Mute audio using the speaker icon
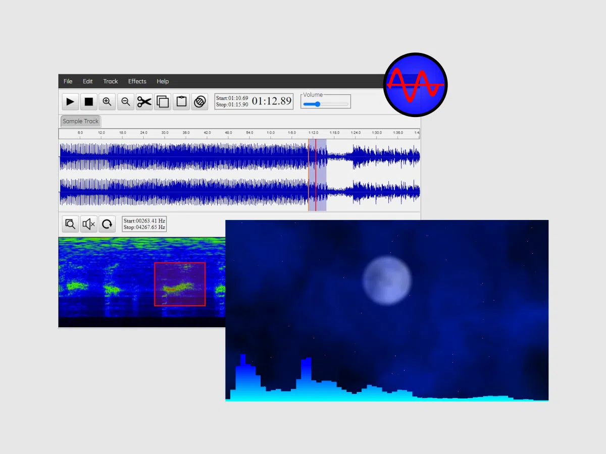This screenshot has height=454, width=606. tap(89, 224)
